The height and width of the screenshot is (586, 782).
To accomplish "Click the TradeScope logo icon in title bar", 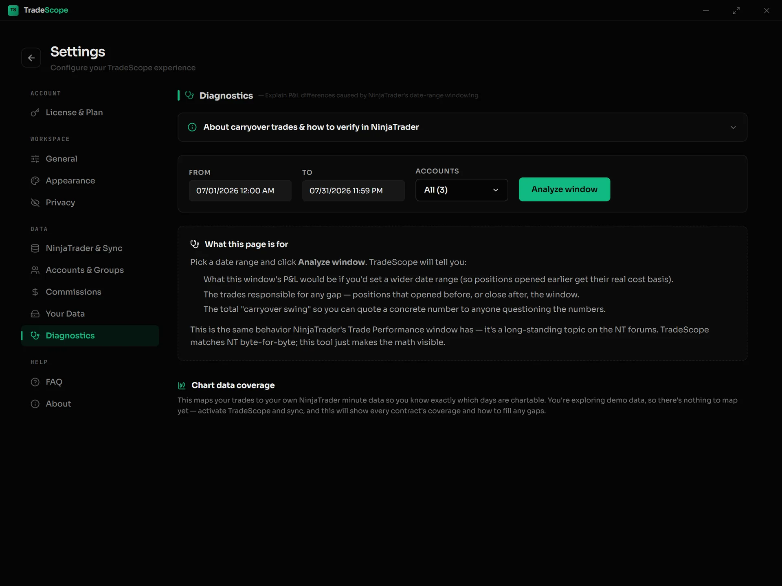I will coord(13,10).
